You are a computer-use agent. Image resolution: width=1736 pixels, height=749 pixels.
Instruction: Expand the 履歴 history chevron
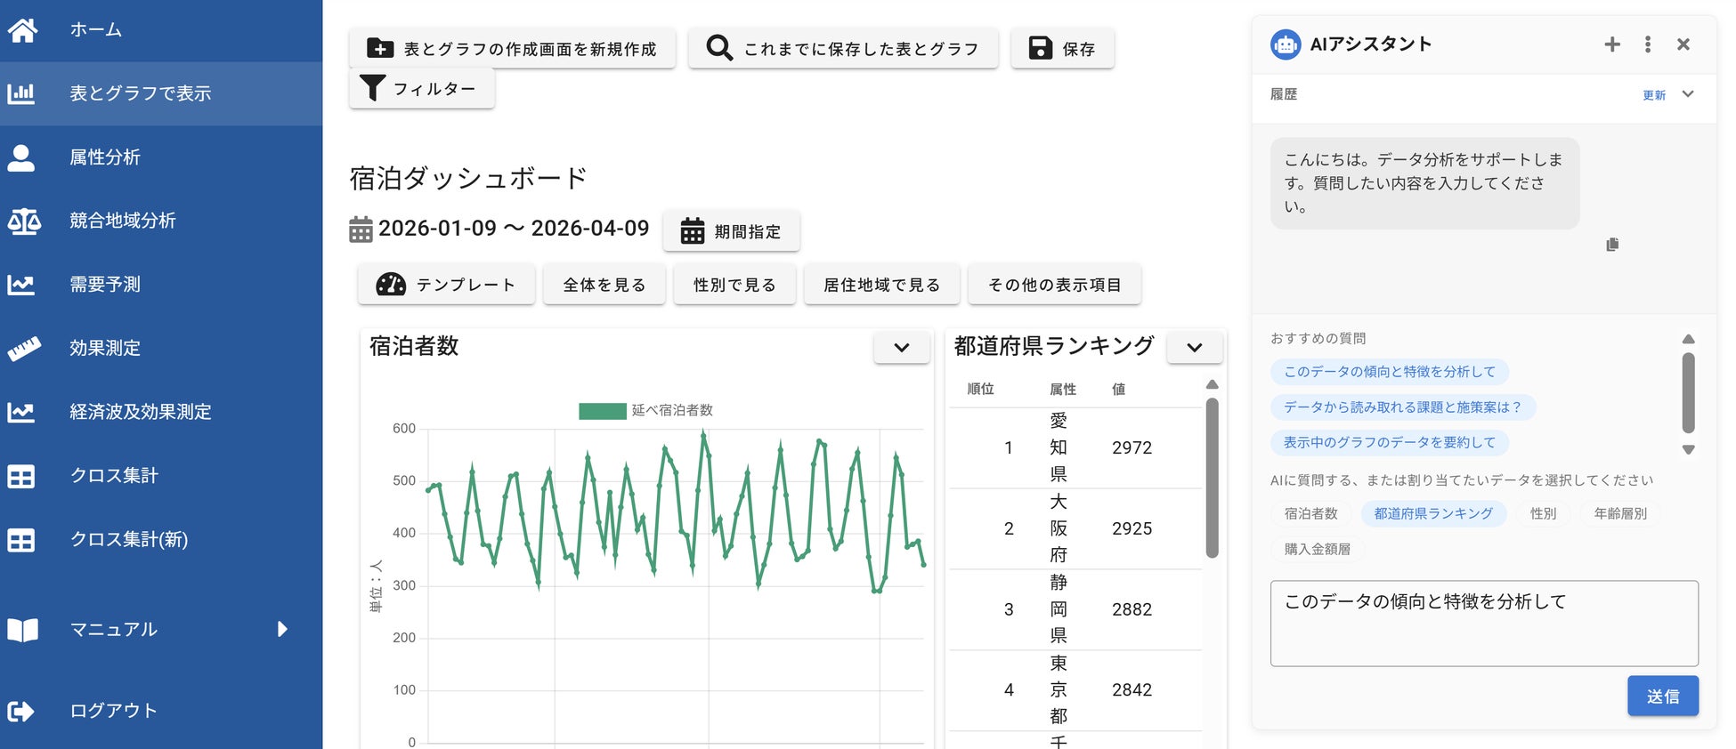click(x=1688, y=94)
